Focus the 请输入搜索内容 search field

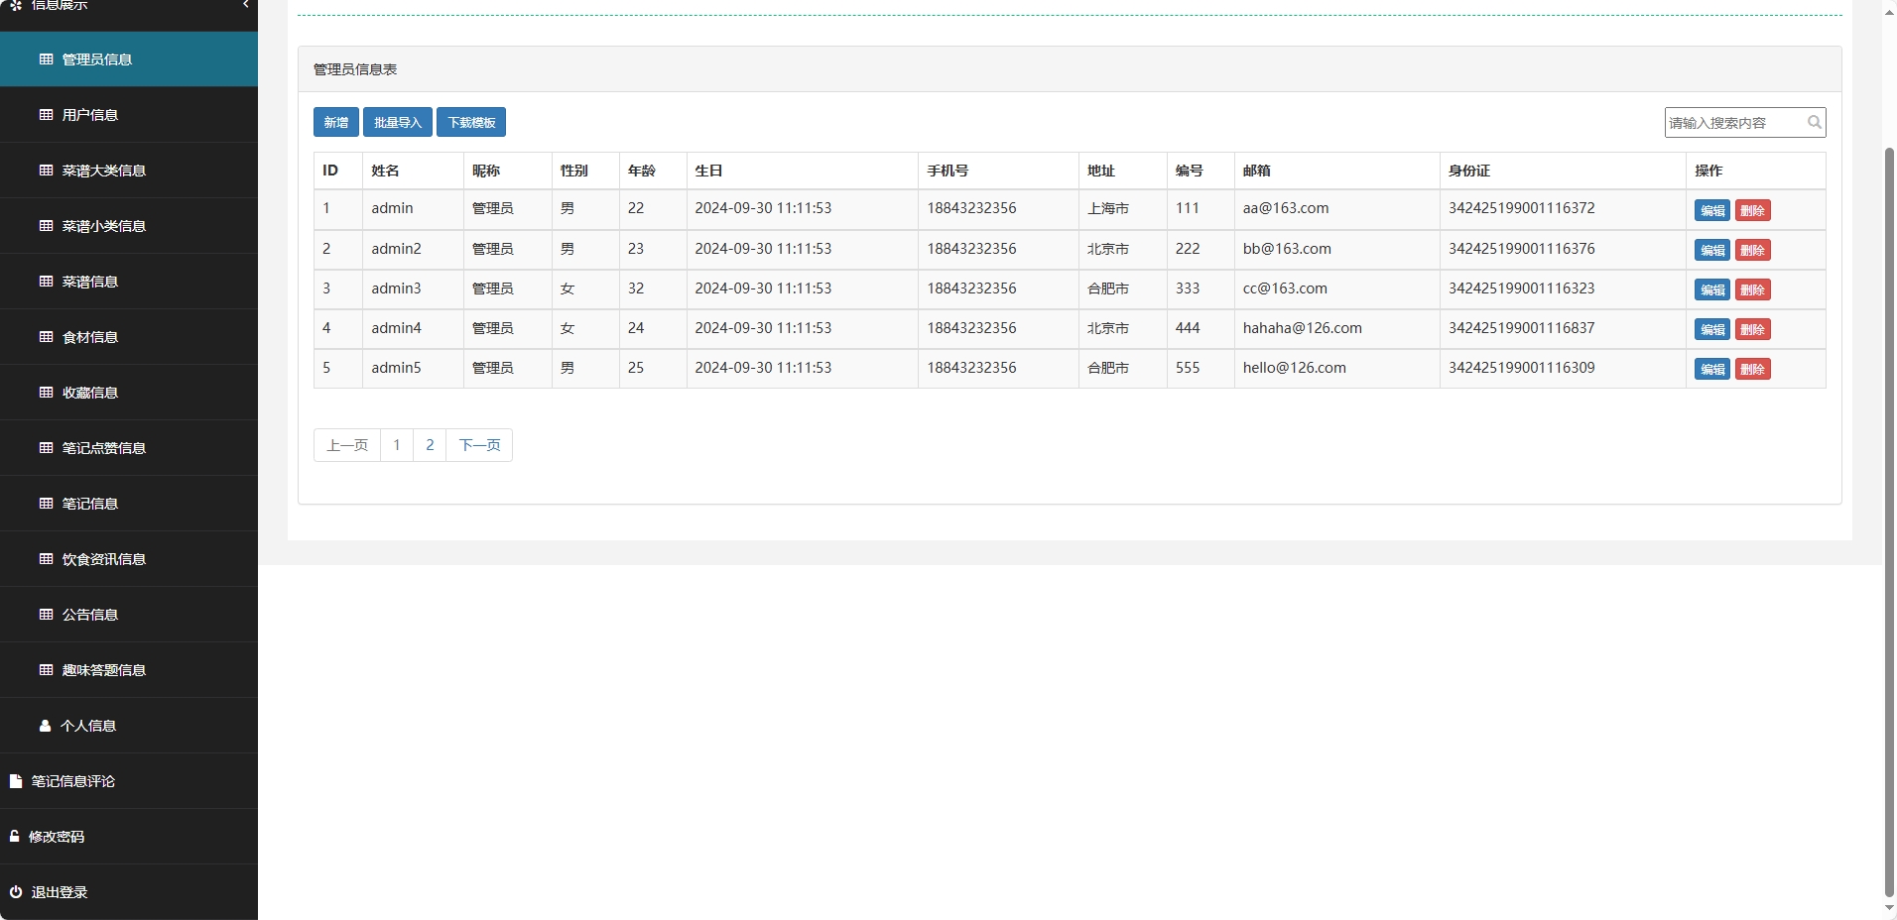coord(1733,122)
